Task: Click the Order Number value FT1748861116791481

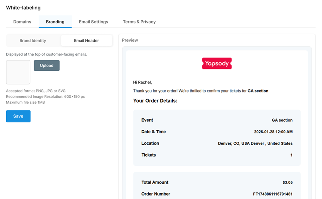Action: (x=273, y=194)
